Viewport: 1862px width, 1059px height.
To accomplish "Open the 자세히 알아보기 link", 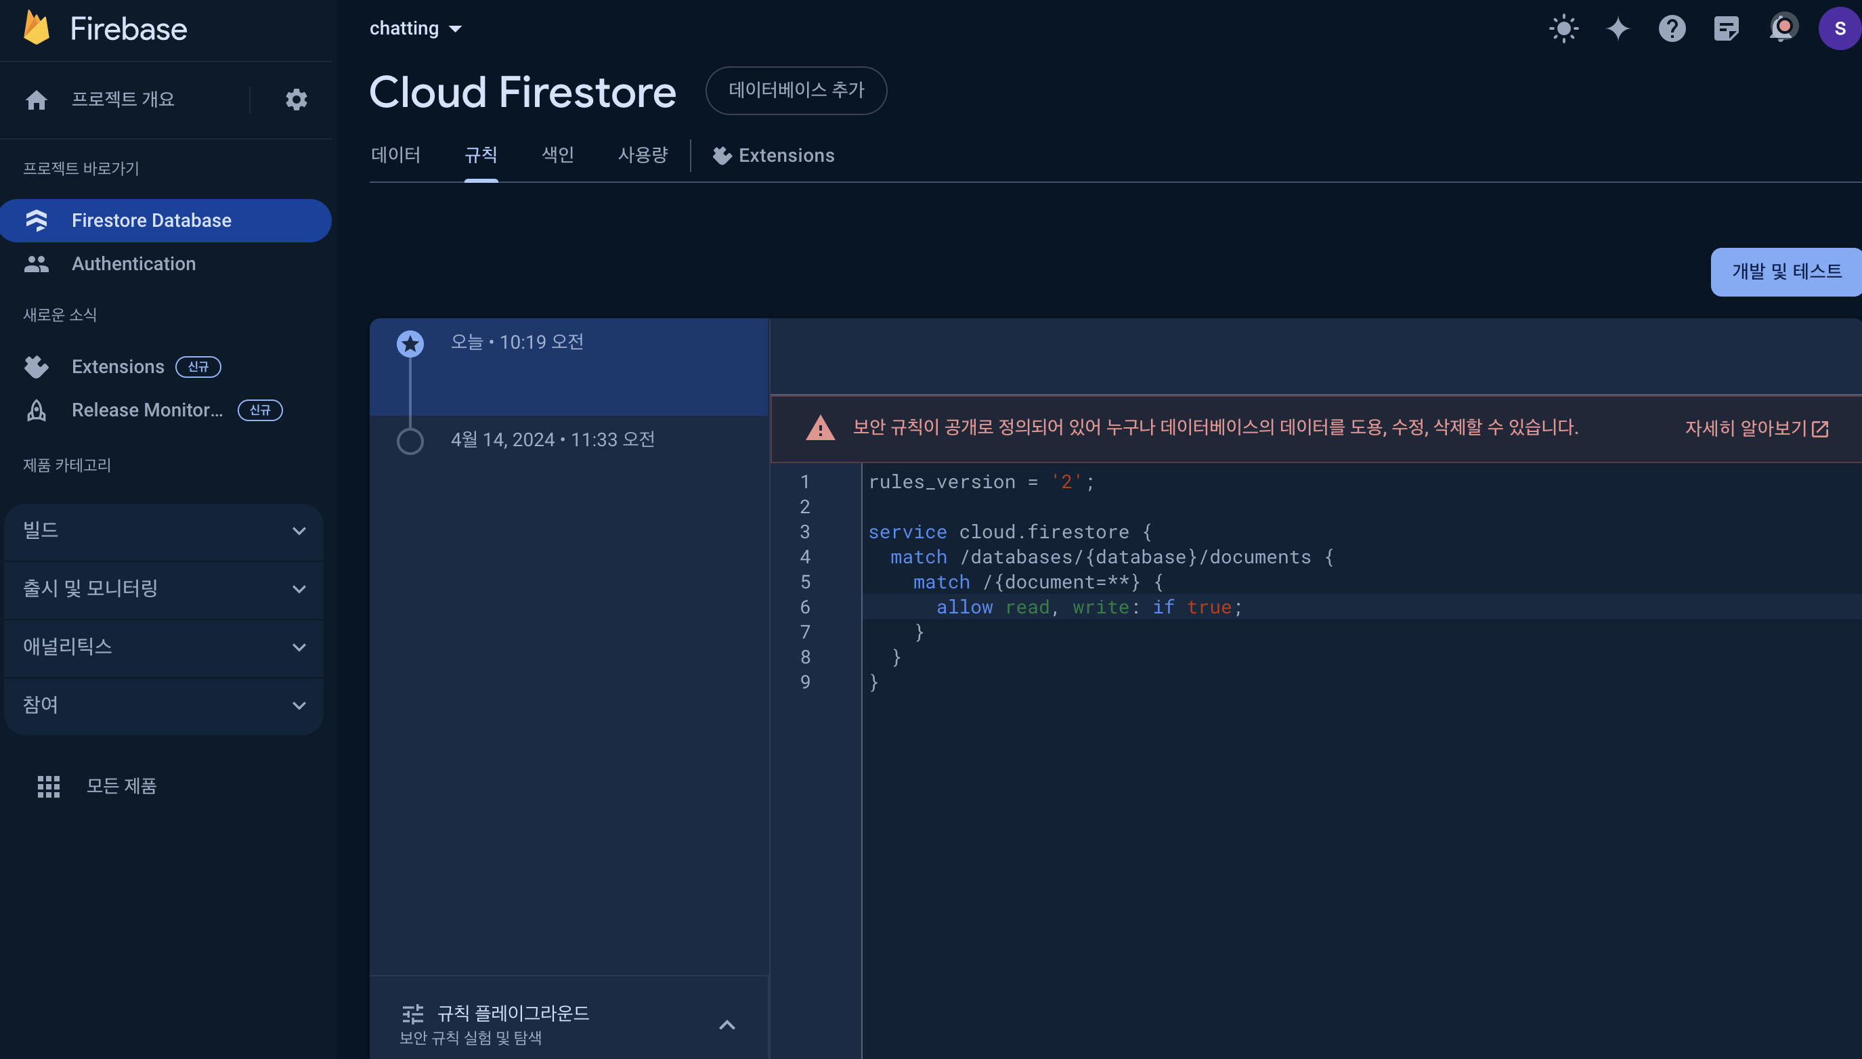I will point(1756,429).
